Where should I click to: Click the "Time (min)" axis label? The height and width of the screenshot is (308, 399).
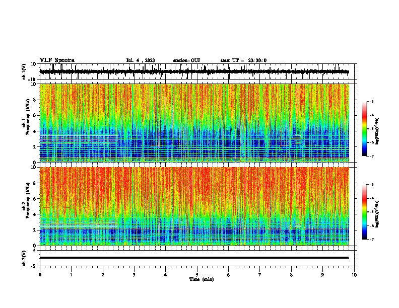click(202, 279)
